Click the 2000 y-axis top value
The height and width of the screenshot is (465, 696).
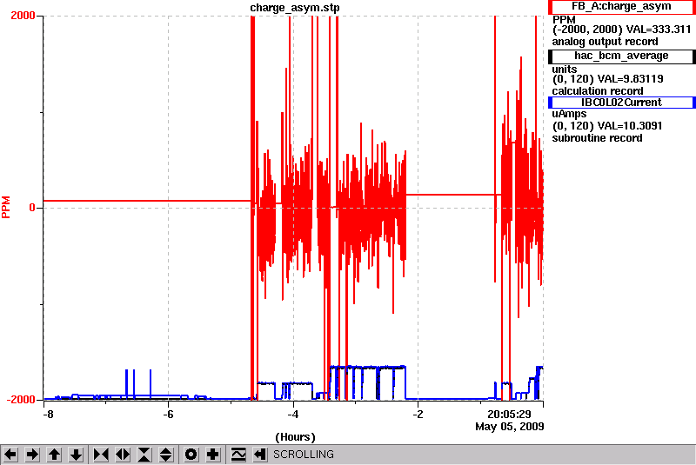(23, 16)
